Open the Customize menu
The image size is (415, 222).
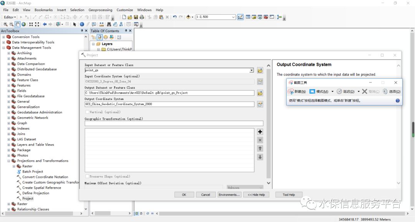click(x=124, y=10)
